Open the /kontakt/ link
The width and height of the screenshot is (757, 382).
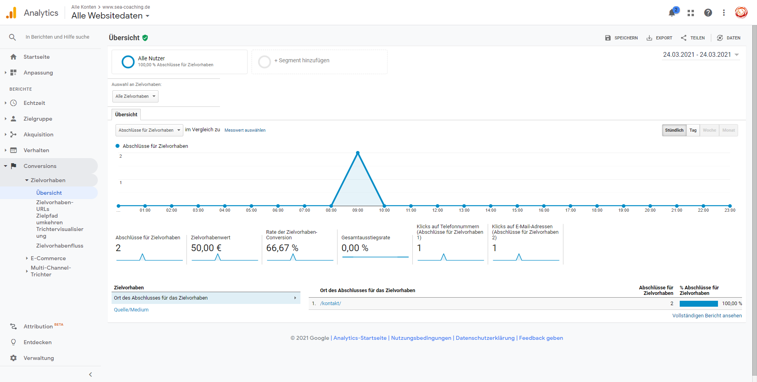330,304
